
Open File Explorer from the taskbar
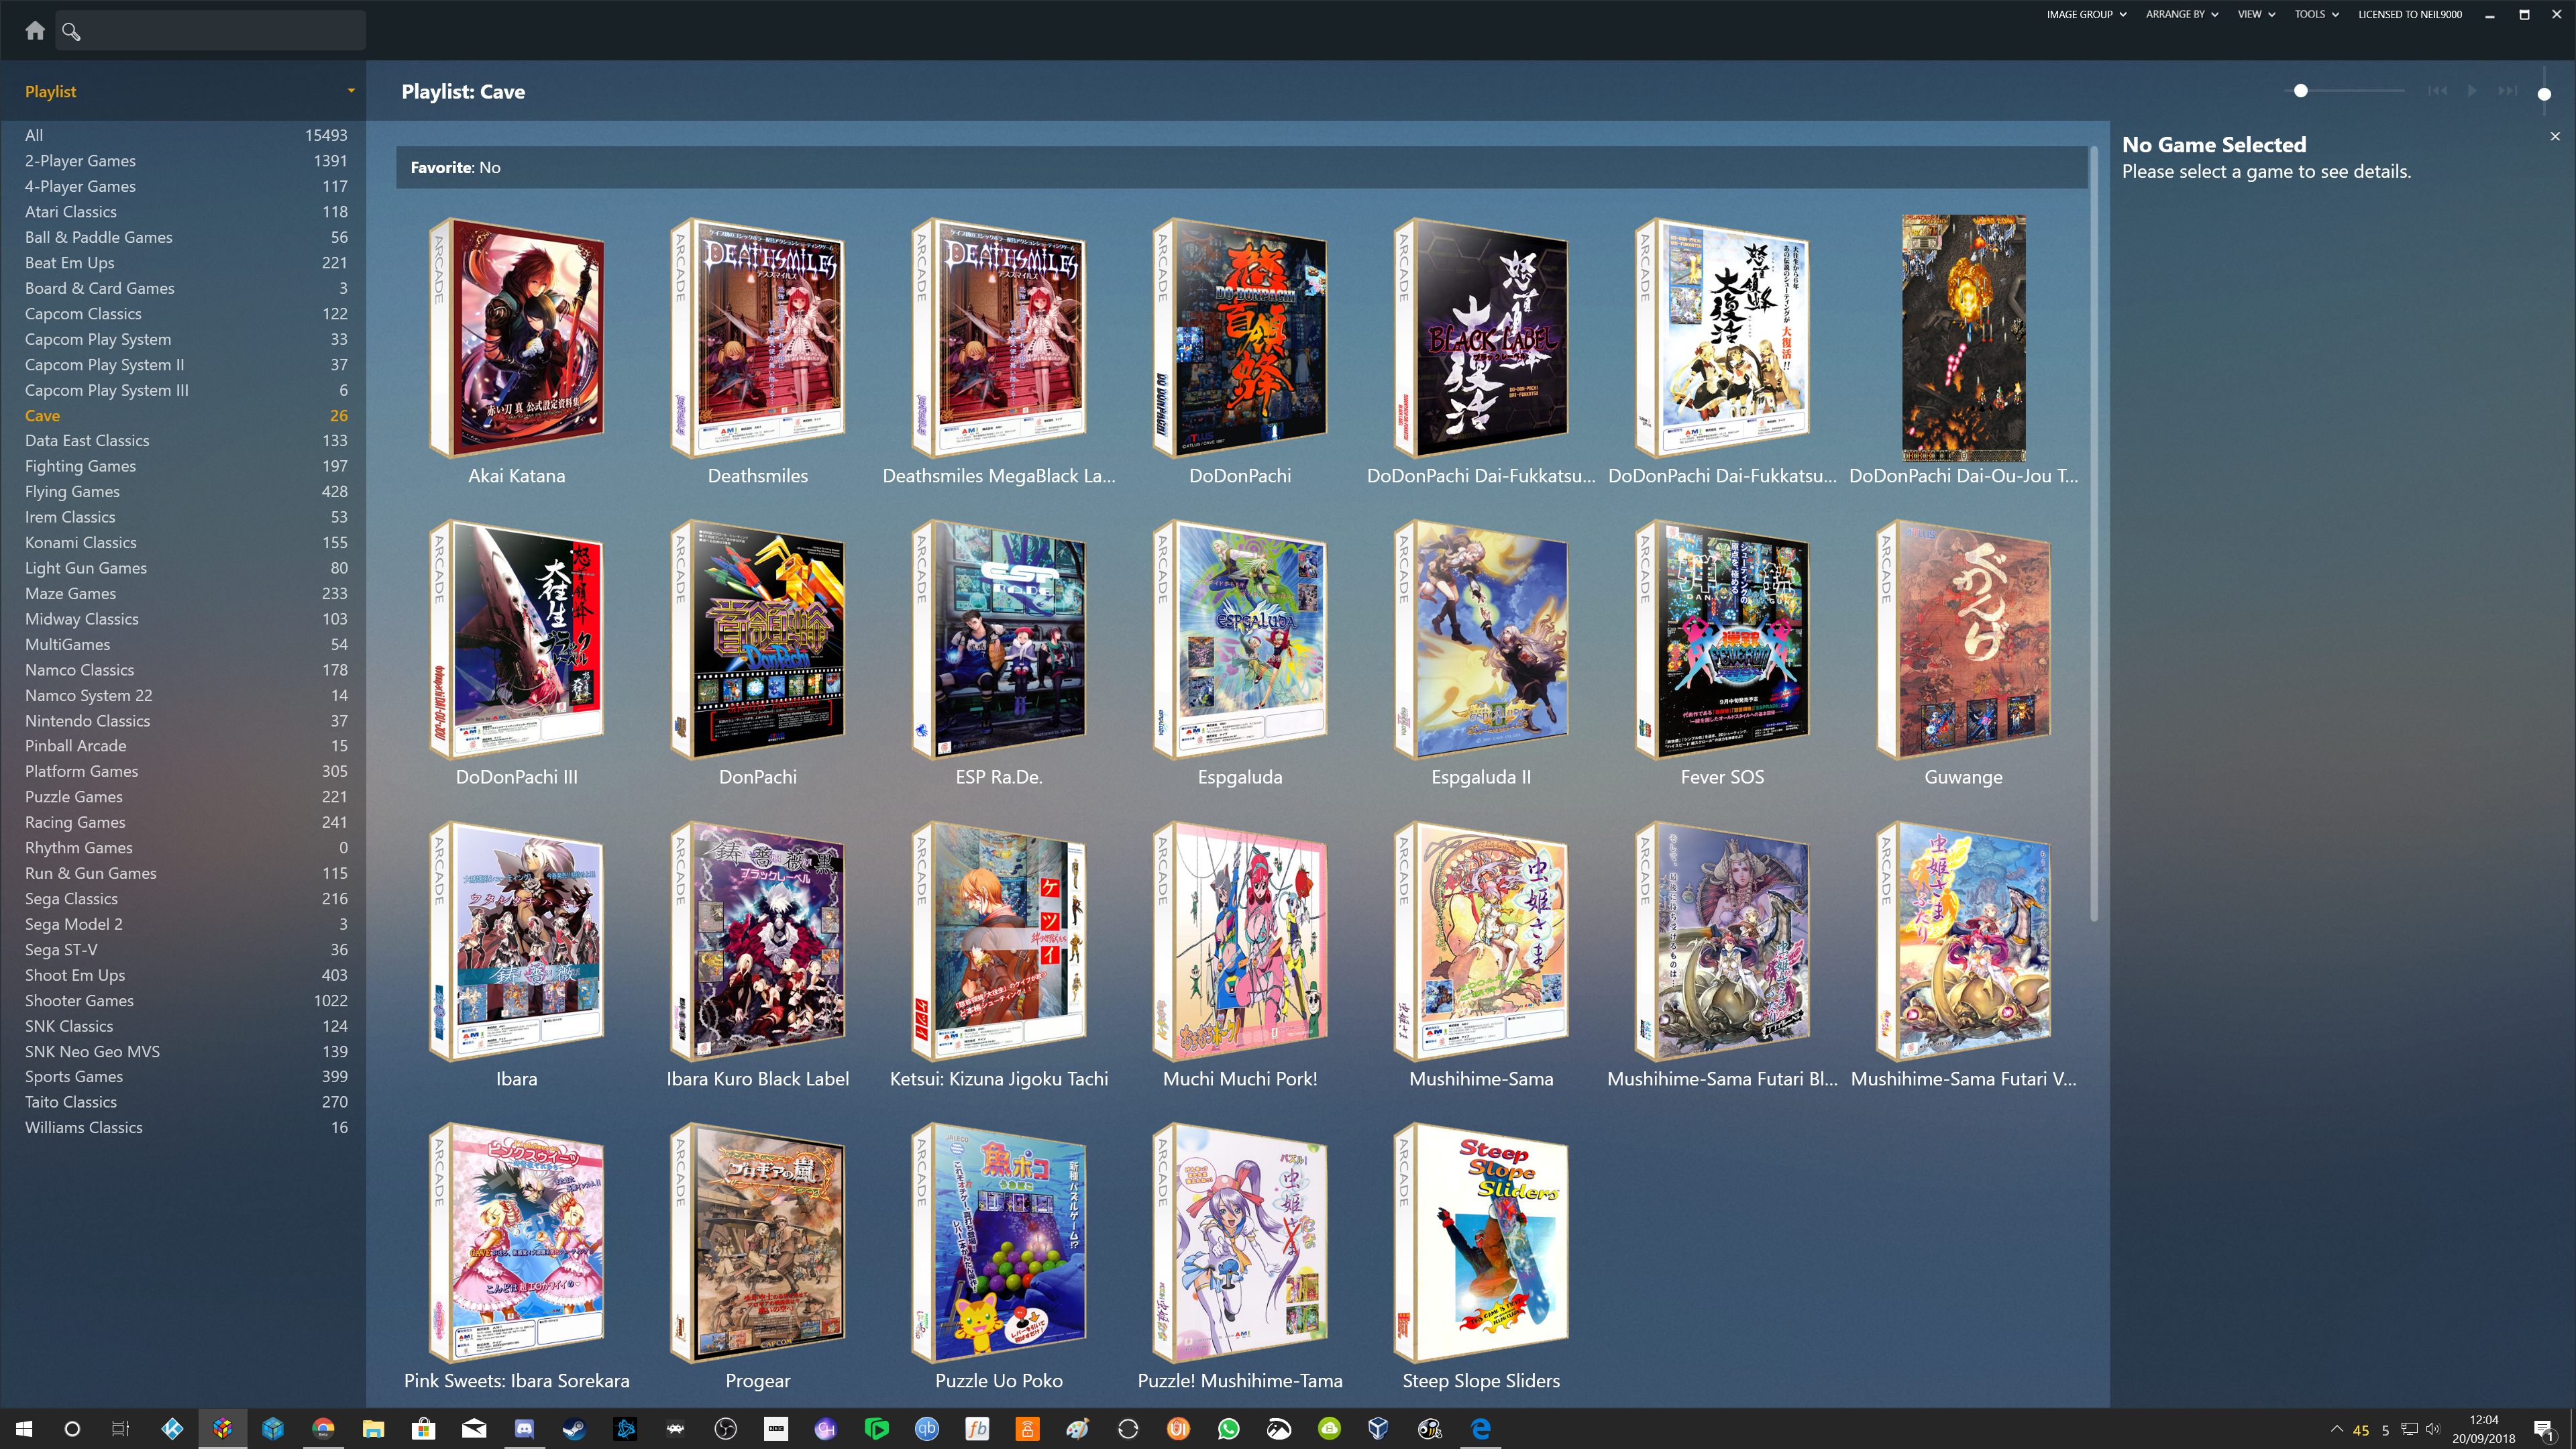pos(373,1429)
